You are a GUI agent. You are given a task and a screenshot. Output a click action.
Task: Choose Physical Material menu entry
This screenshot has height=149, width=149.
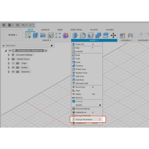87,109
